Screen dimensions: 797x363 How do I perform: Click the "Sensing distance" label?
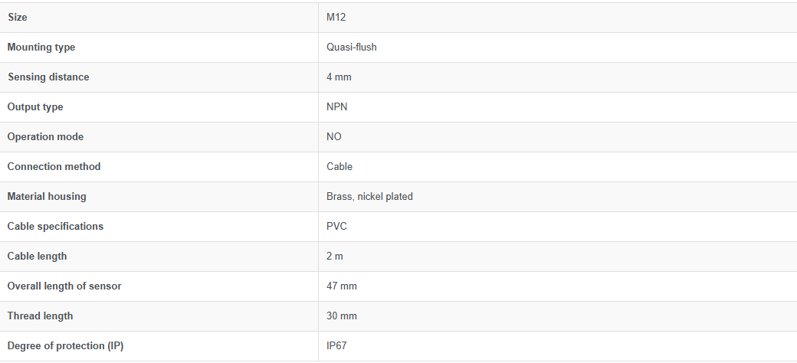click(x=48, y=77)
